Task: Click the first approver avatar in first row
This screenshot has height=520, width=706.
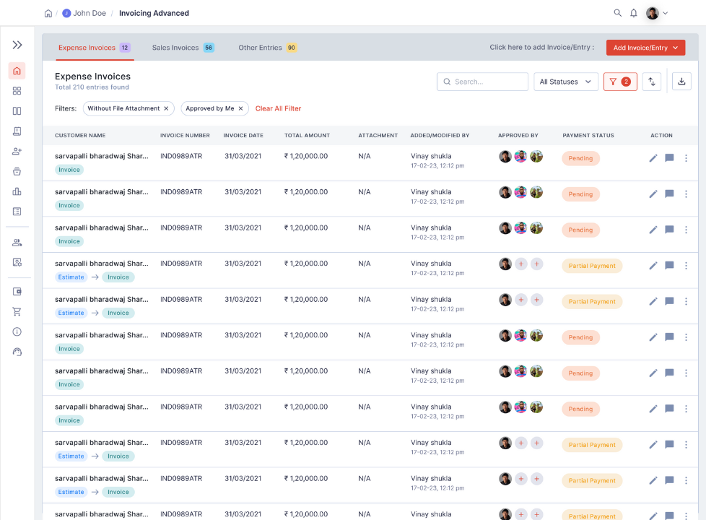Action: point(505,157)
